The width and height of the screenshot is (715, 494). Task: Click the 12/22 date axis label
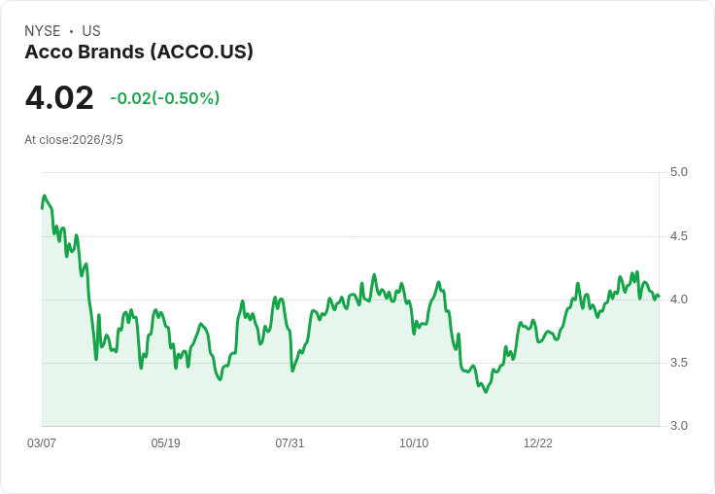pyautogui.click(x=537, y=442)
